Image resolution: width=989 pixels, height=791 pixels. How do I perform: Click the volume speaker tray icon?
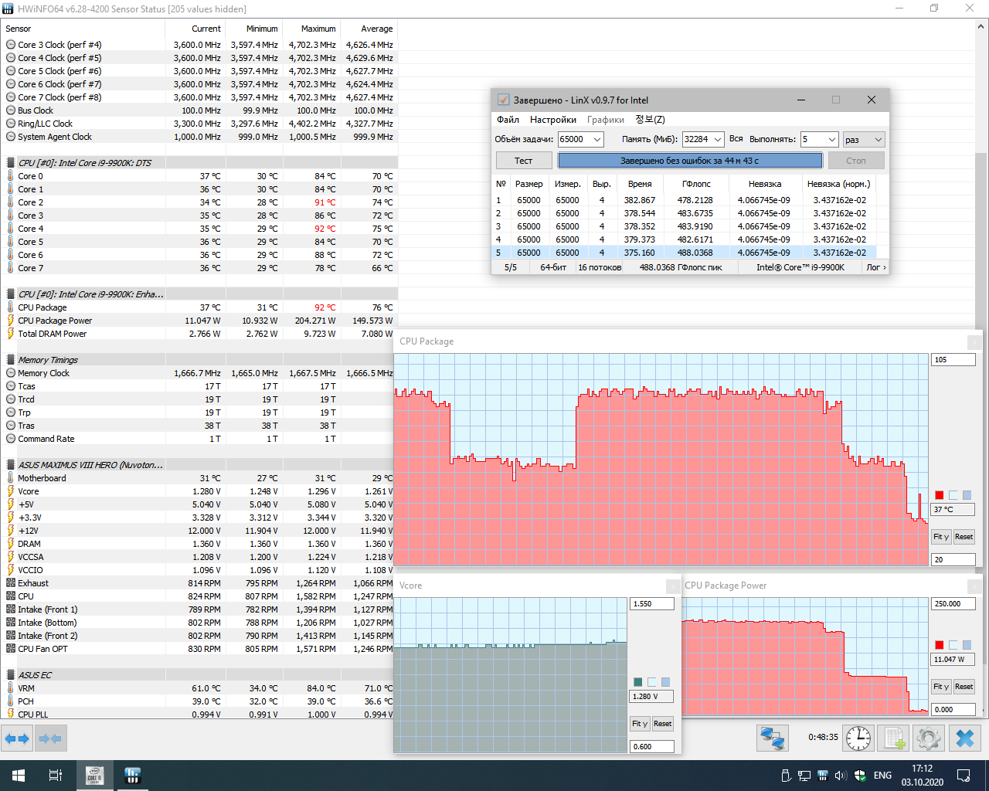pos(841,776)
